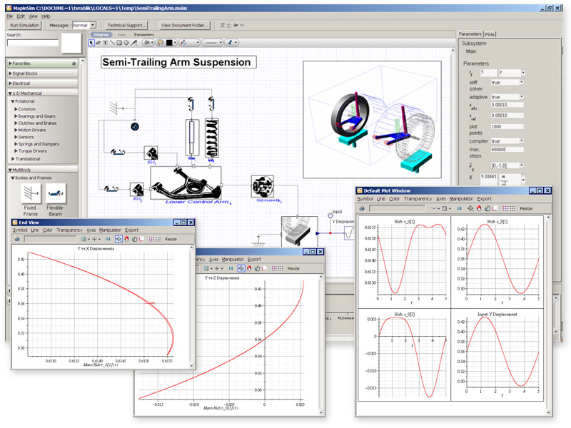The height and width of the screenshot is (428, 571).
Task: Open the Edit menu
Action: [x=21, y=15]
